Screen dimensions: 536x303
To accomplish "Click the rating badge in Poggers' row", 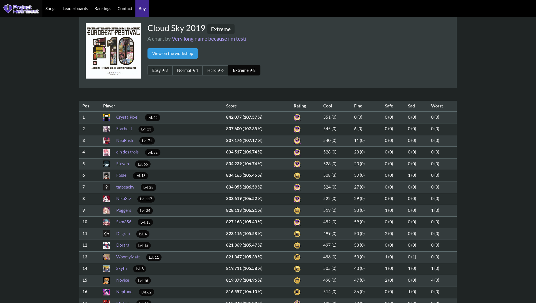I will point(297,210).
